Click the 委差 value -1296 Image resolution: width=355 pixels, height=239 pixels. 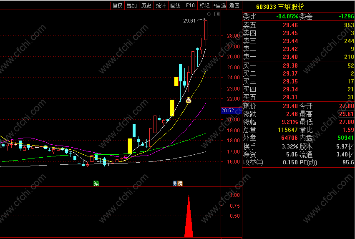tap(346, 16)
